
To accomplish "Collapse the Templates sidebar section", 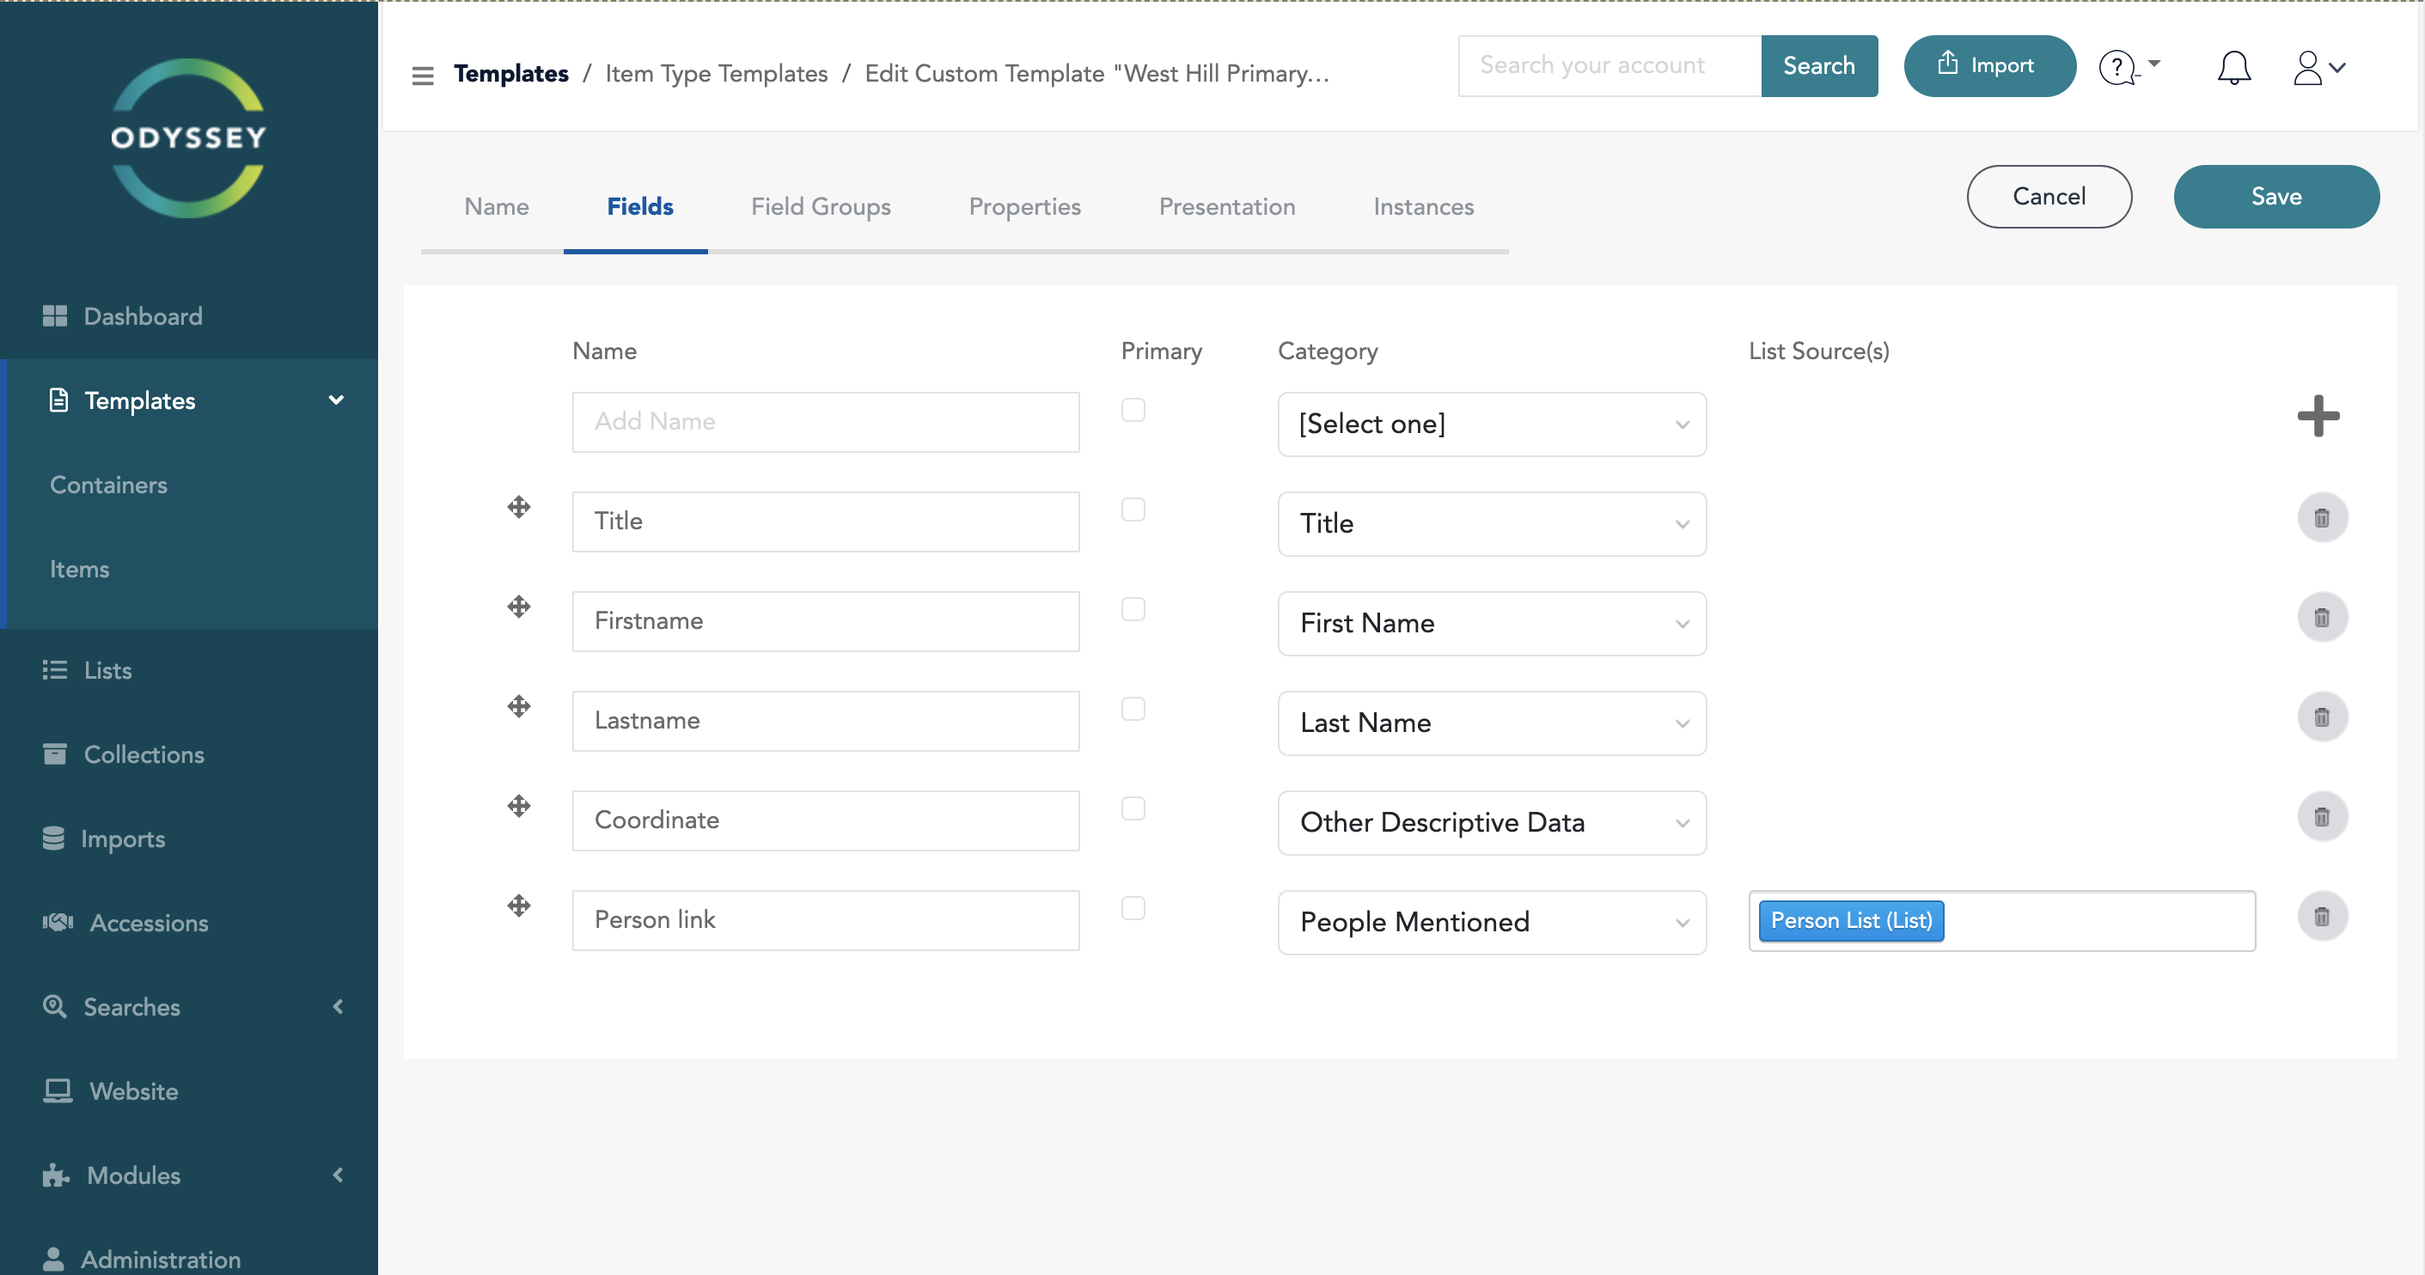I will coord(336,400).
